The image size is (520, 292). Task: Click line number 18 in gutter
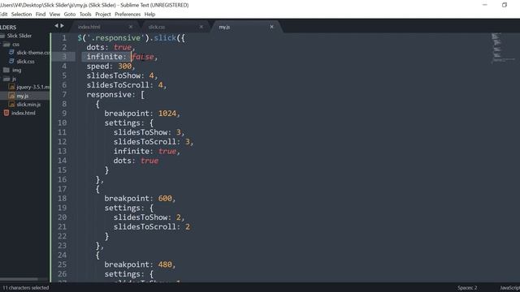click(x=62, y=198)
